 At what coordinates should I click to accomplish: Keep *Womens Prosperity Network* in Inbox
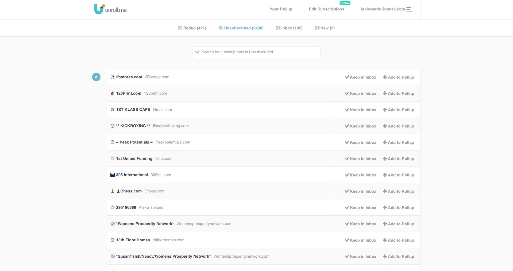pos(361,224)
